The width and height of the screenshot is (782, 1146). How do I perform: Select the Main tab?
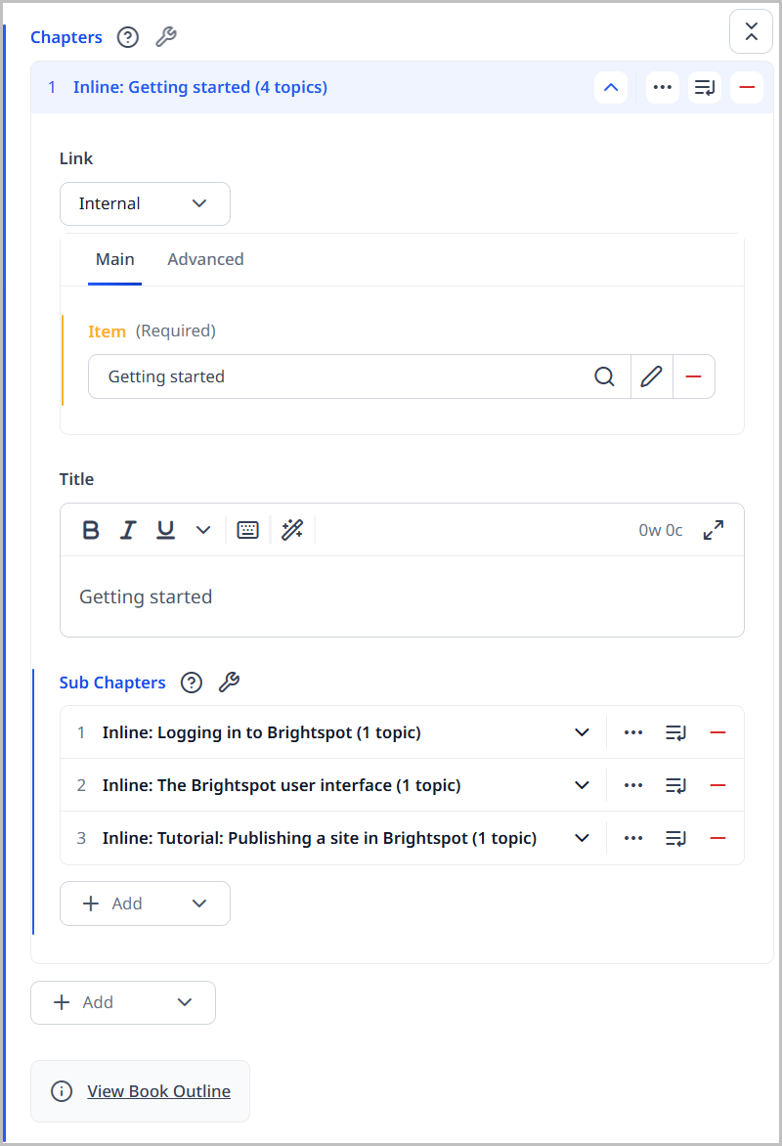click(x=114, y=259)
